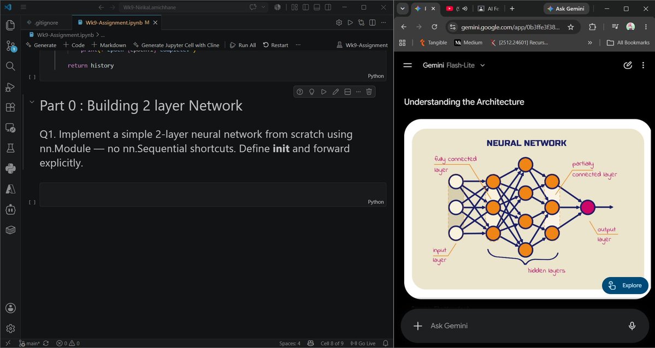Open Manage gear in VS Code activity bar
The height and width of the screenshot is (348, 655).
10,328
